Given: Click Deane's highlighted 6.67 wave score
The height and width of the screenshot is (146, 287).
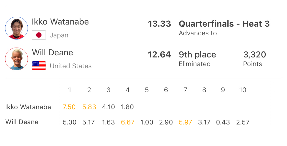Looking at the screenshot, I should (x=127, y=122).
